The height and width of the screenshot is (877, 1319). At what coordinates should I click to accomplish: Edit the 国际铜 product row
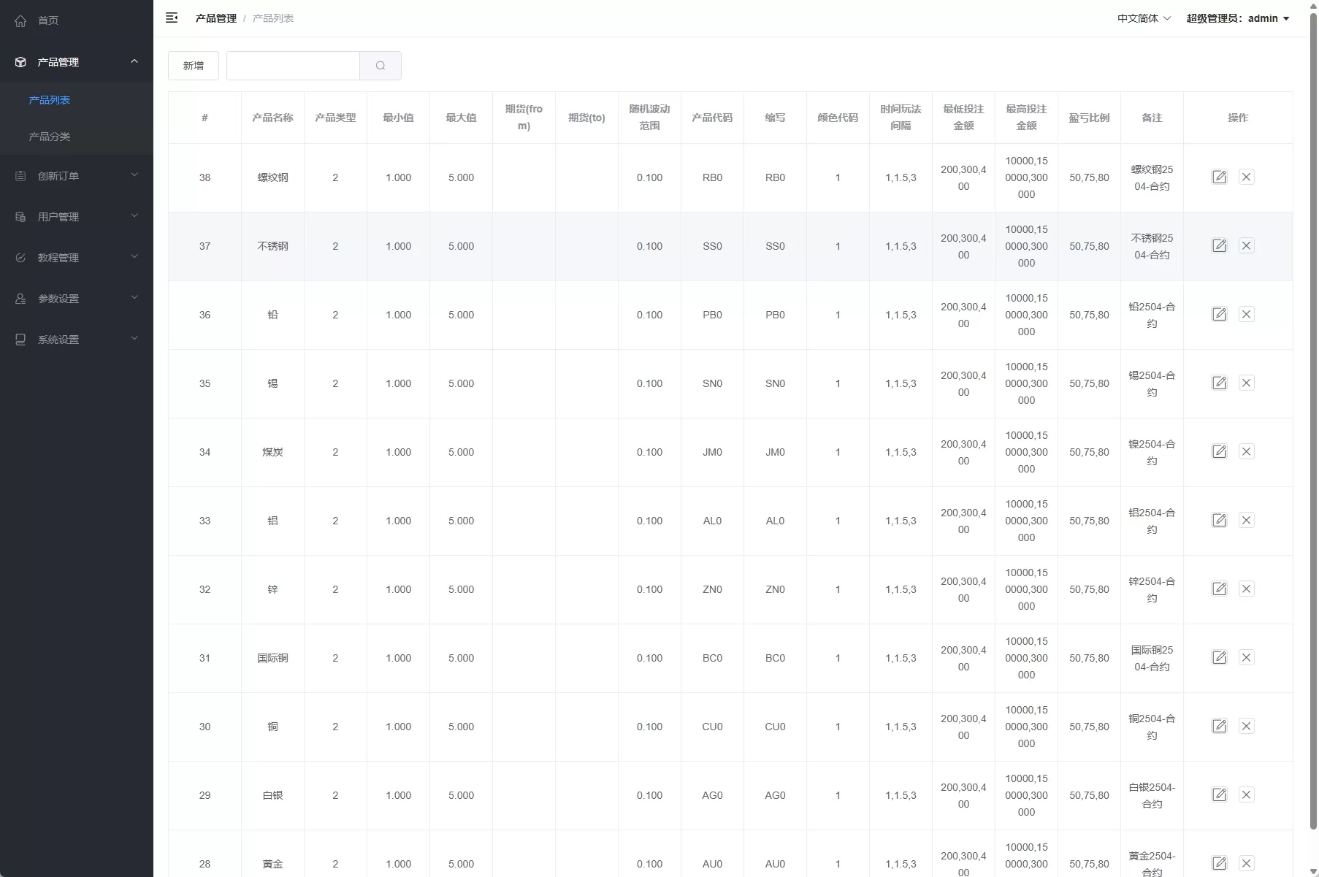pyautogui.click(x=1219, y=658)
